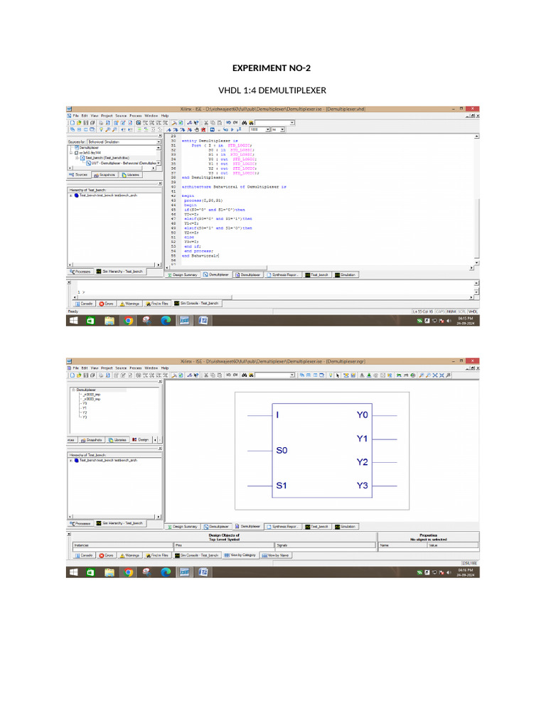Screen dimensions: 546x728
Task: Click volume icon in lower system tray
Action: click(x=449, y=572)
